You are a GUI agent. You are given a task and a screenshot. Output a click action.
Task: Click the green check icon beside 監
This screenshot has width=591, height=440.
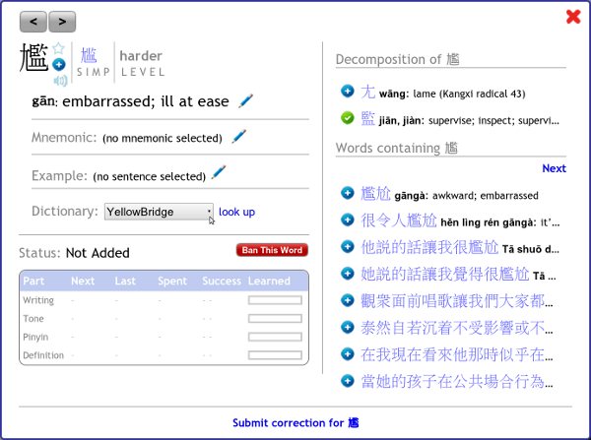347,118
